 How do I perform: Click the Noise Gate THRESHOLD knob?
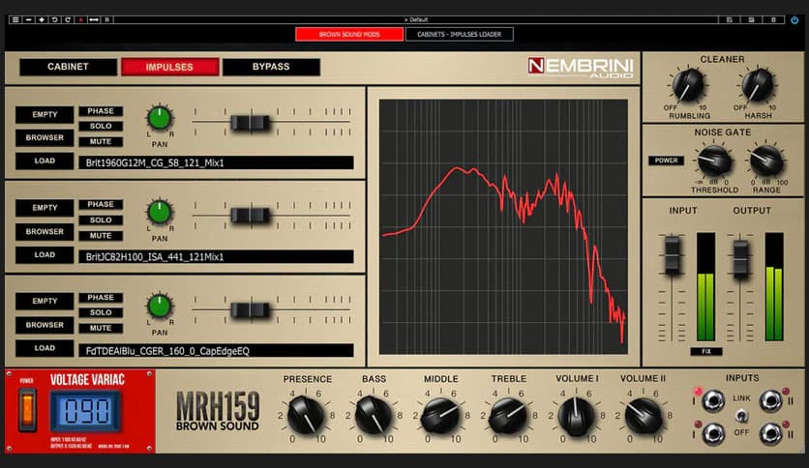click(714, 161)
